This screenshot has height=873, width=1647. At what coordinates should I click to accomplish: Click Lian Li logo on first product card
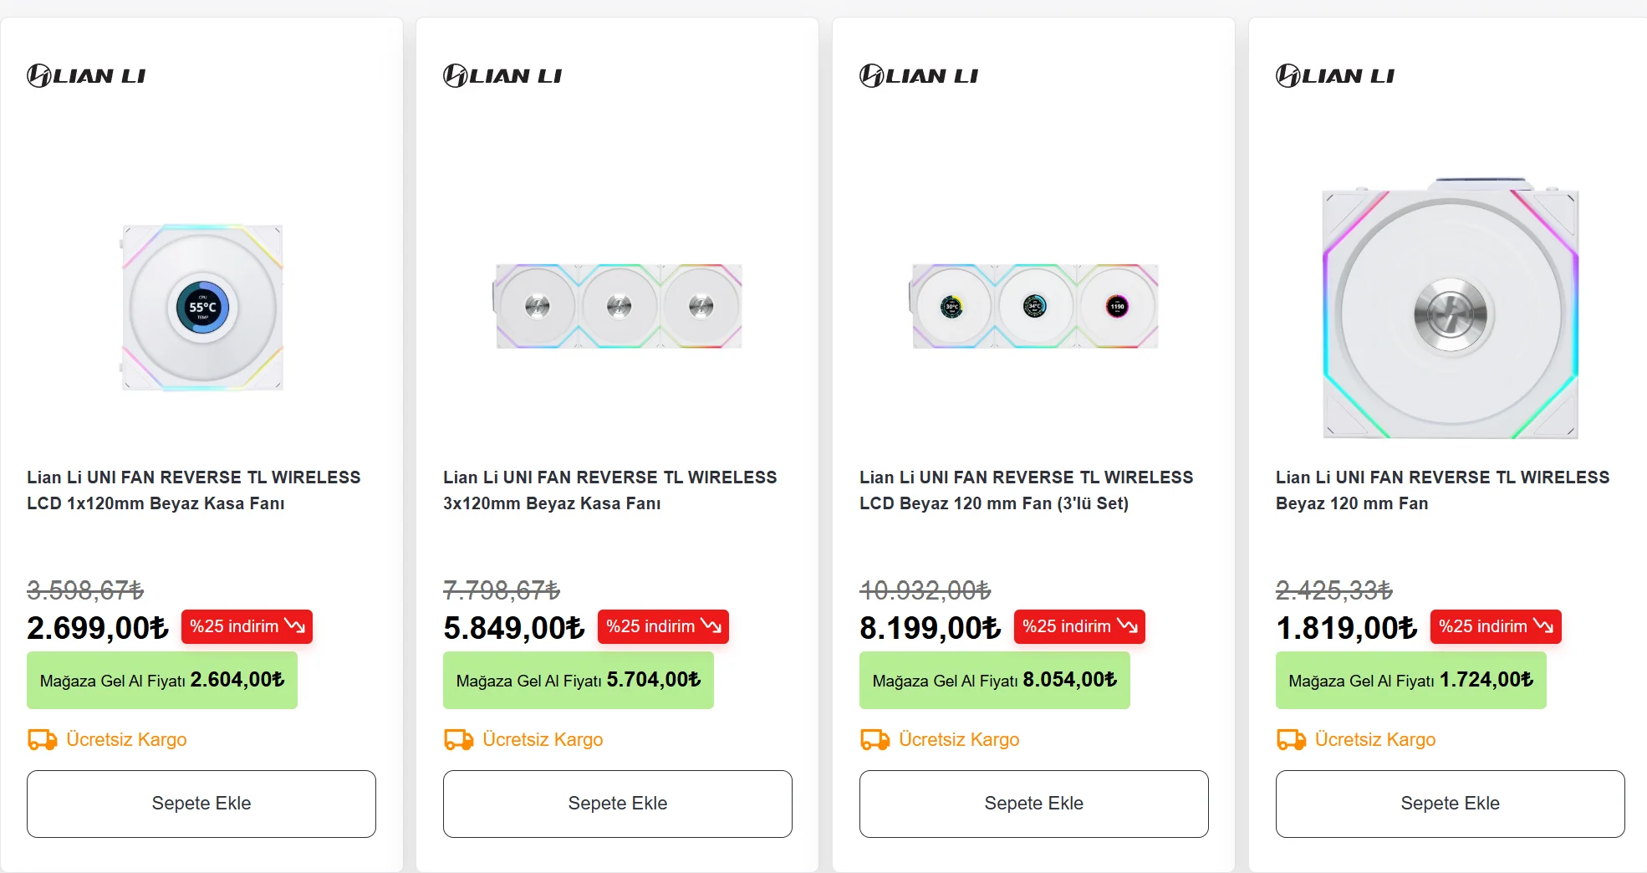point(86,76)
